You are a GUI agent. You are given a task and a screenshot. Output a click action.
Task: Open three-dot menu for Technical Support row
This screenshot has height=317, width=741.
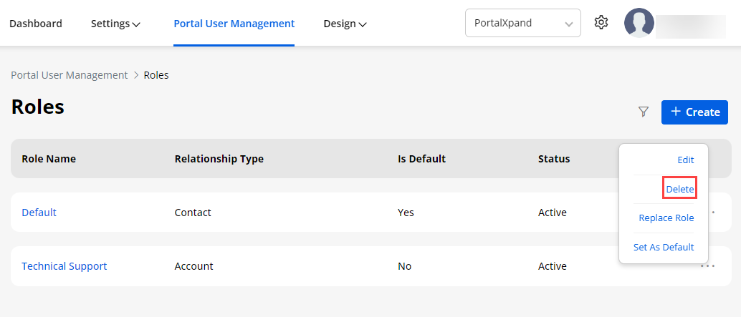coord(708,266)
